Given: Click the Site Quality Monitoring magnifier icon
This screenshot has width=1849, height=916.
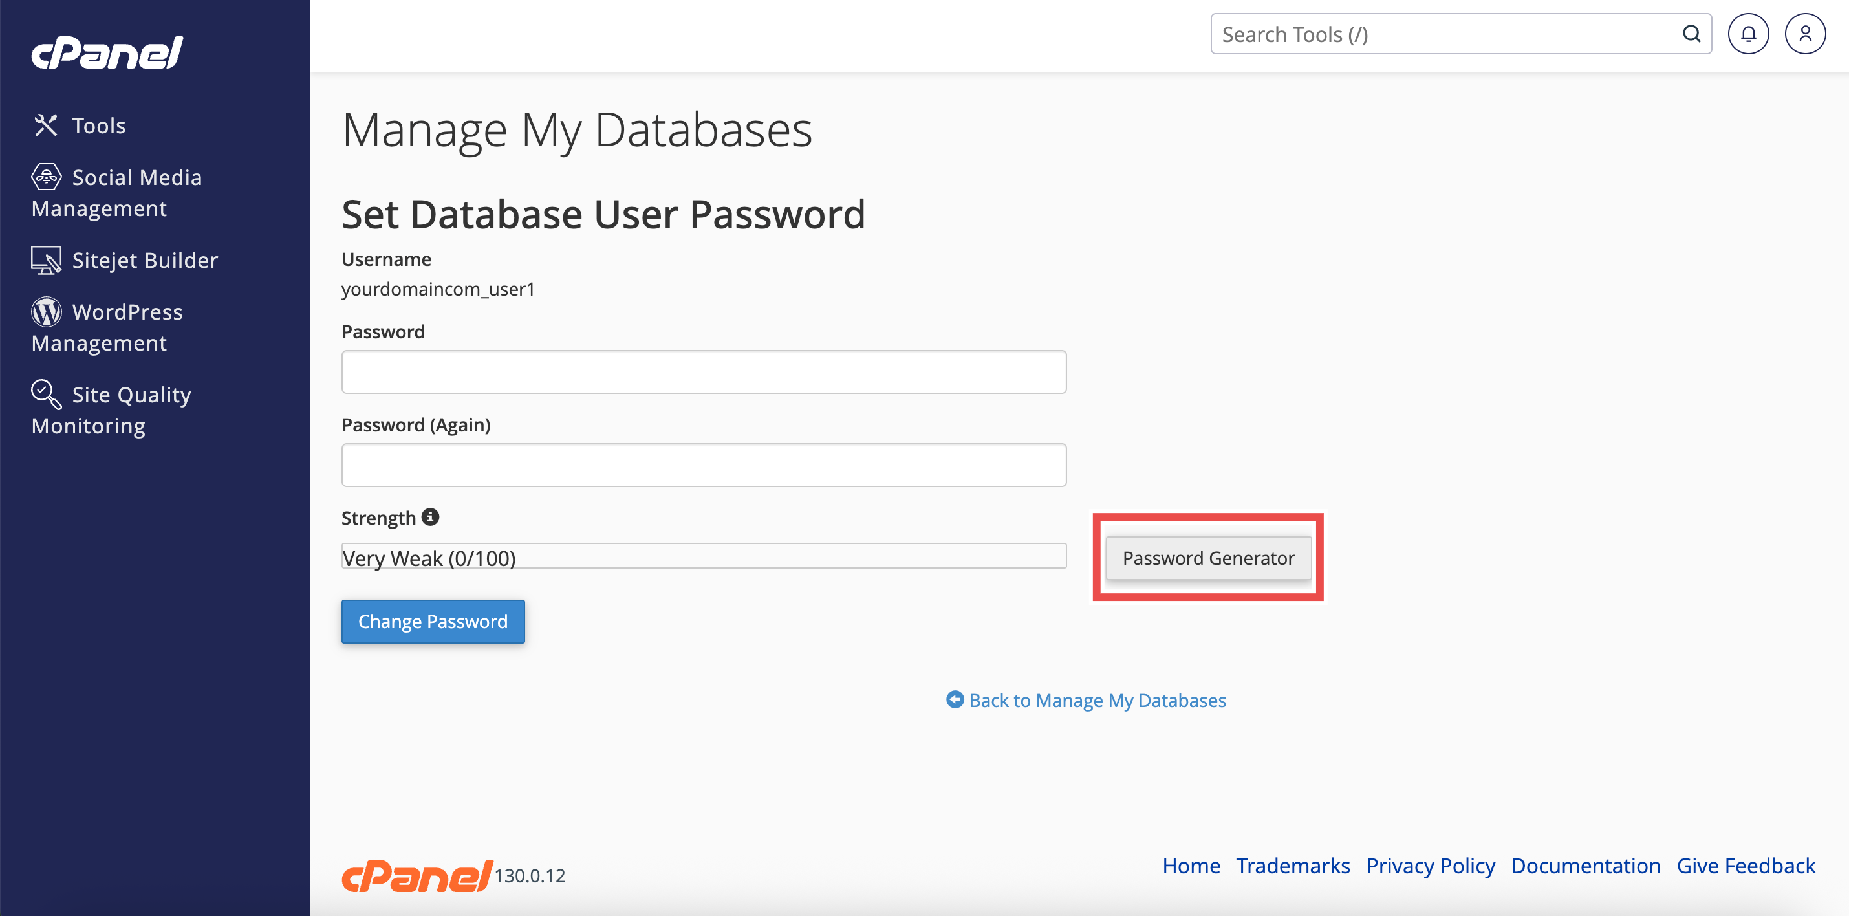Looking at the screenshot, I should pos(47,394).
